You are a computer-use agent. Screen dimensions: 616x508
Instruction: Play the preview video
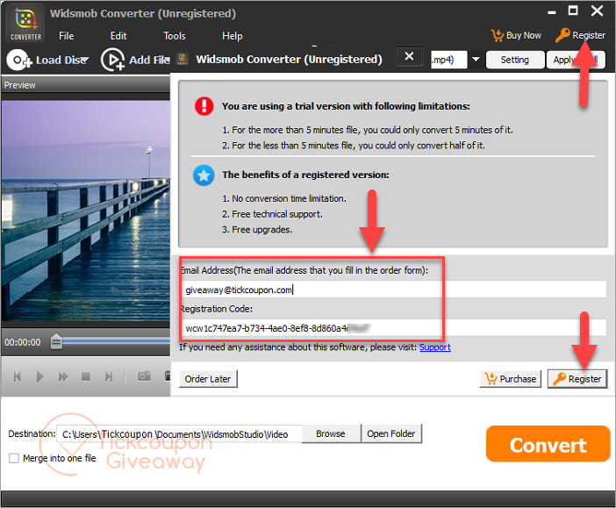[x=39, y=376]
